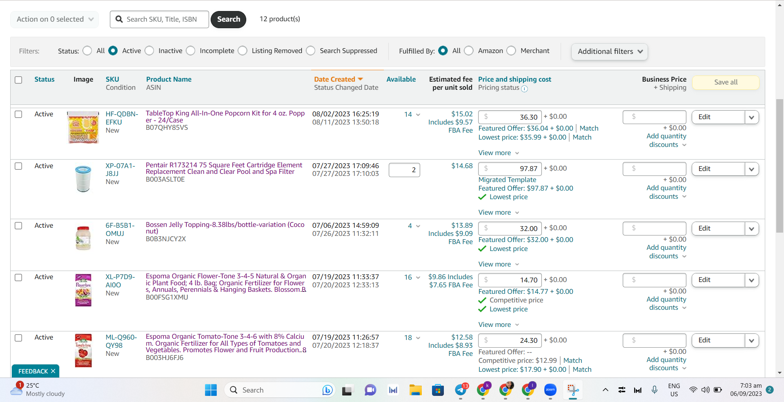The width and height of the screenshot is (784, 402).
Task: Open Action on 0 selected dropdown
Action: pyautogui.click(x=55, y=19)
